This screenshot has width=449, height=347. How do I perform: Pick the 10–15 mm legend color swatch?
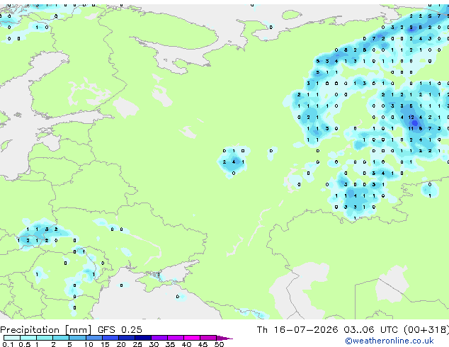click(x=93, y=338)
